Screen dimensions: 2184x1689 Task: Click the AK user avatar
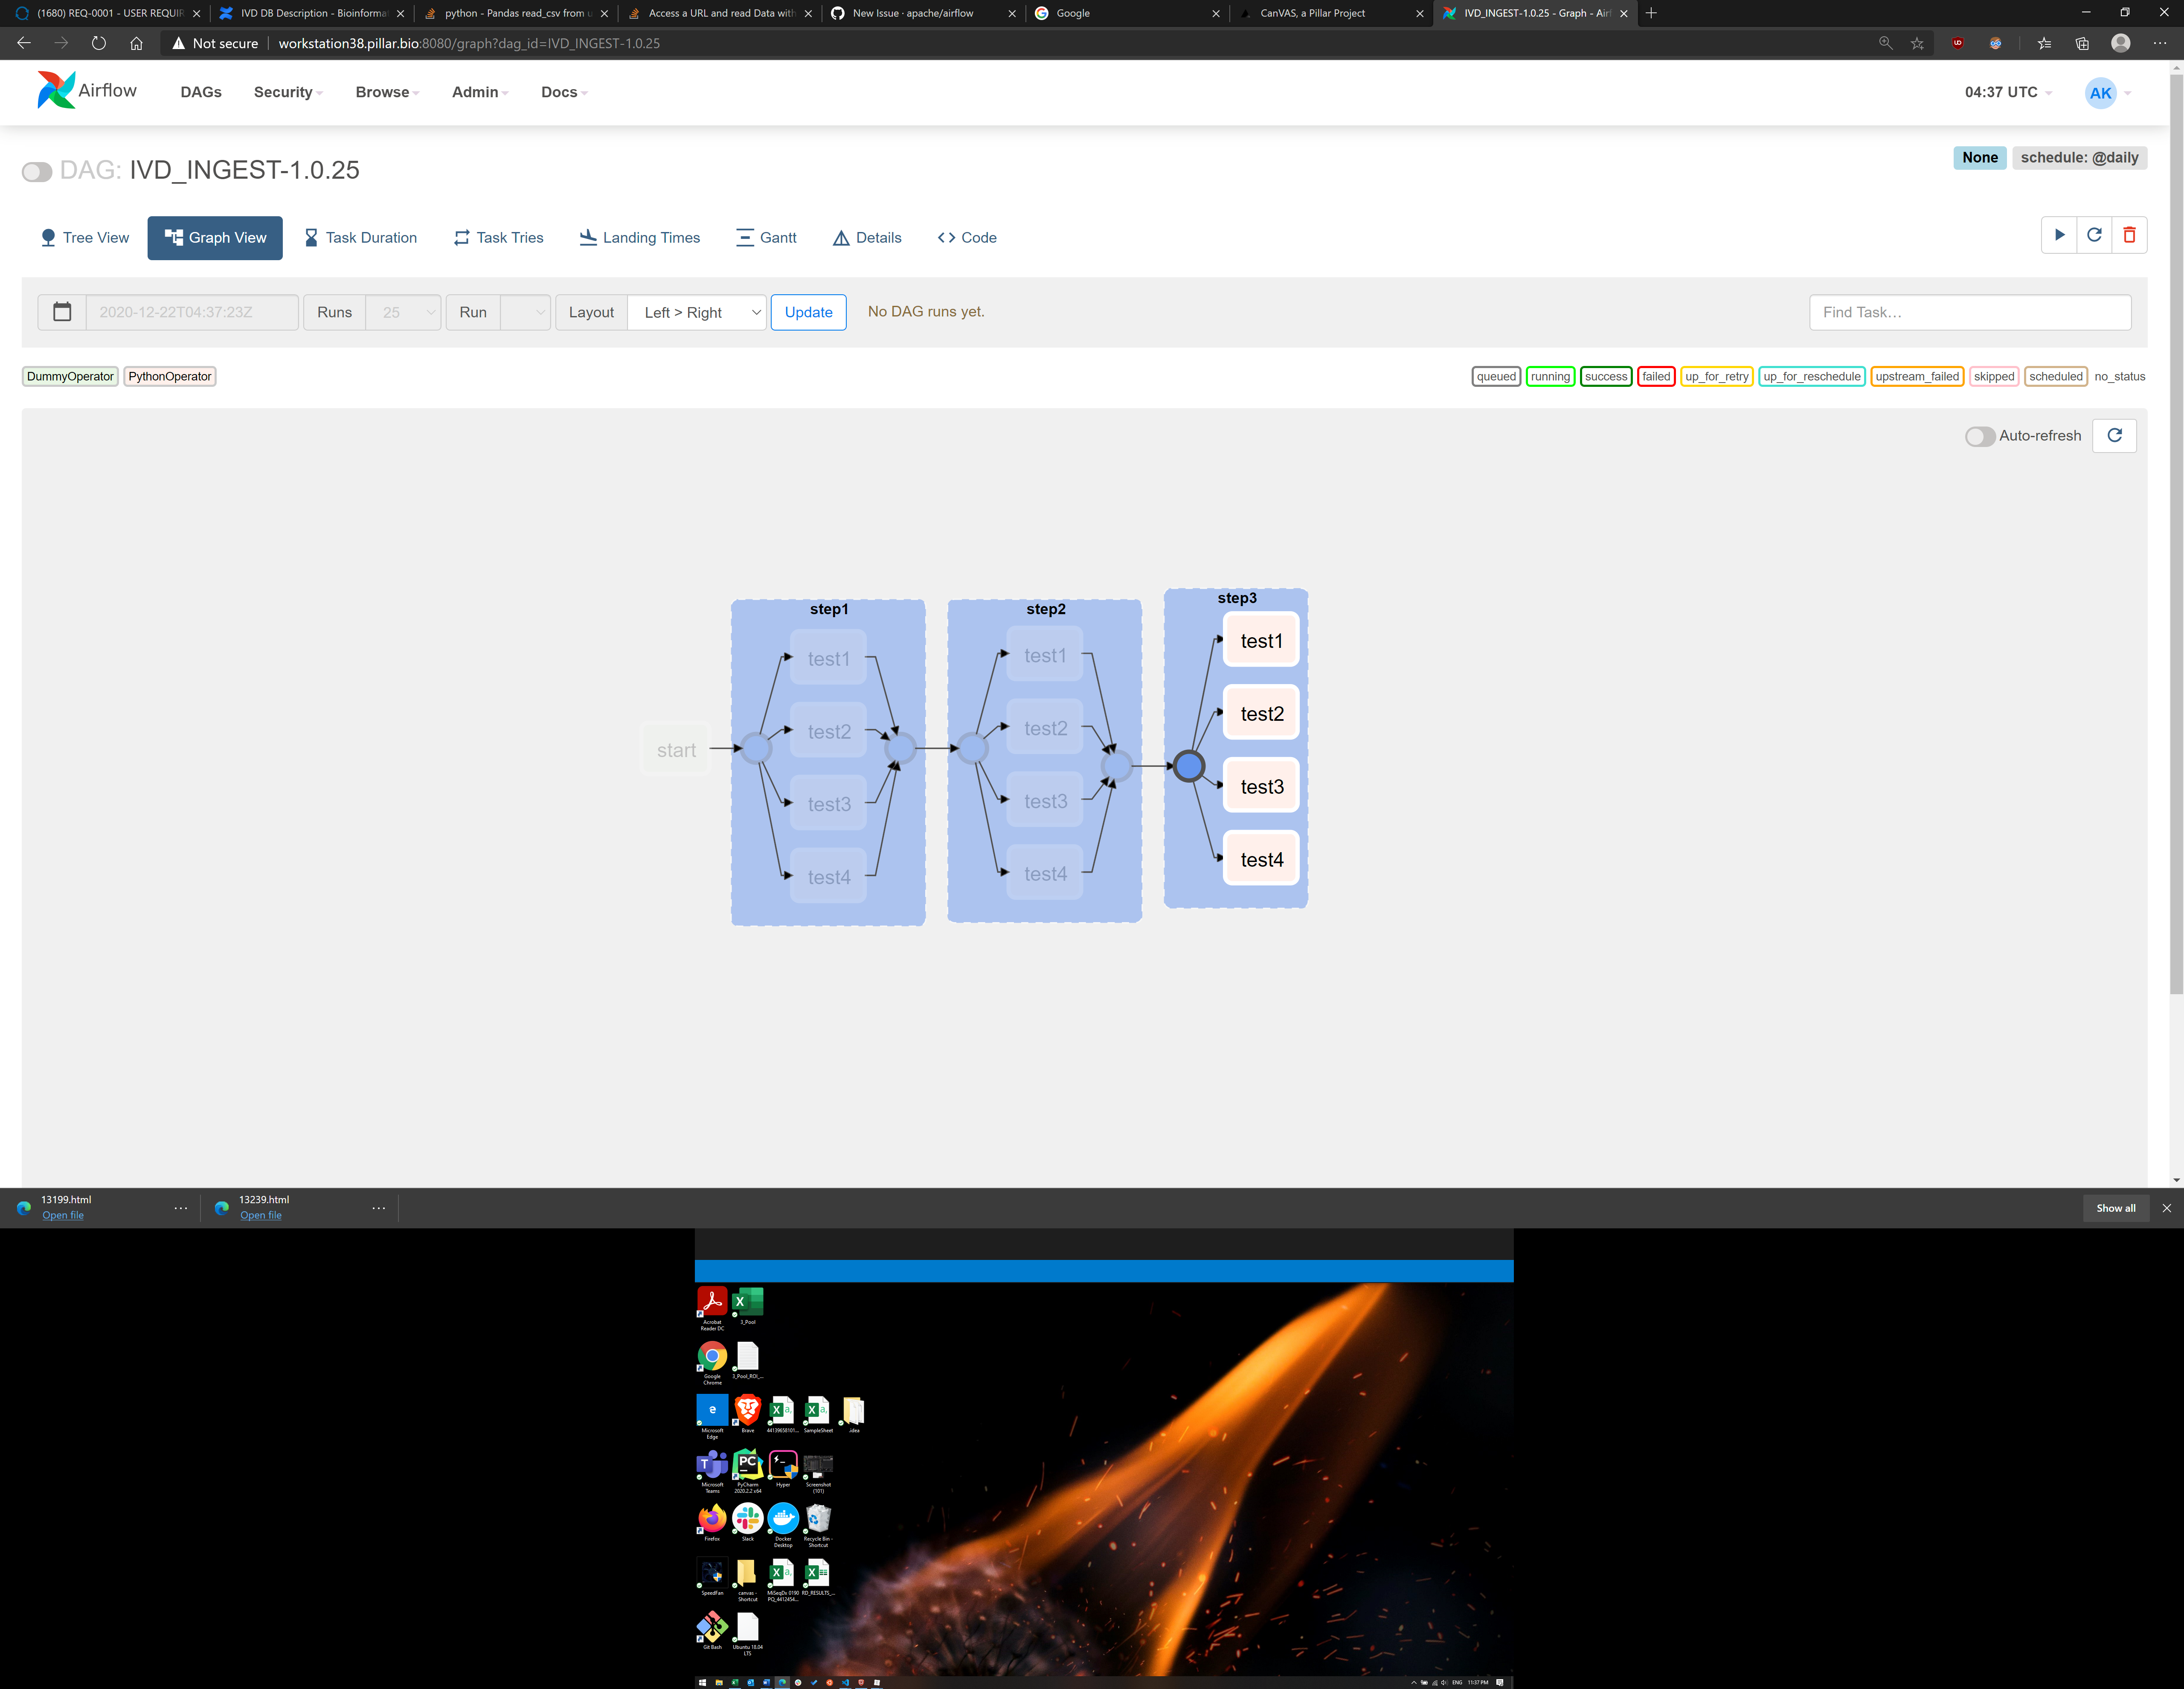click(x=2100, y=92)
